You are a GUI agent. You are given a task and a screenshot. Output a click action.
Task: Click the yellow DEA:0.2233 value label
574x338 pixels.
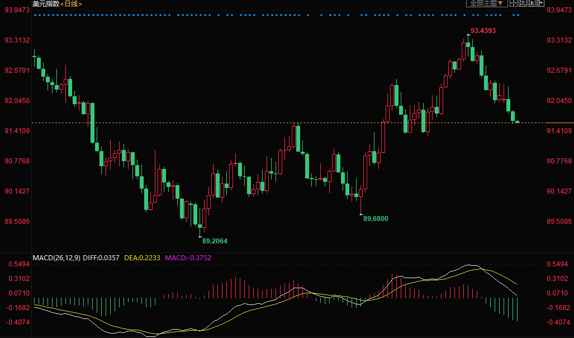click(x=142, y=258)
